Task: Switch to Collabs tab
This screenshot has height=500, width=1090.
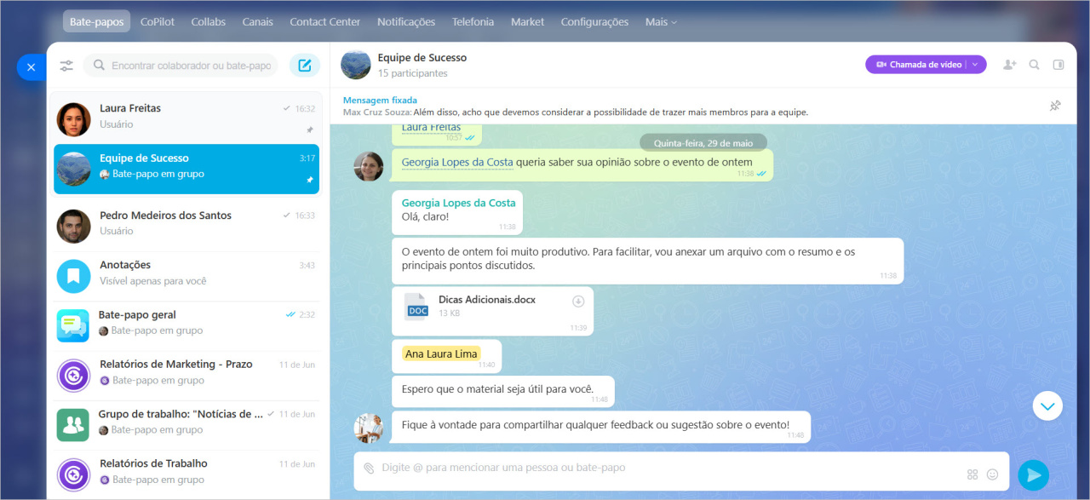Action: (209, 21)
